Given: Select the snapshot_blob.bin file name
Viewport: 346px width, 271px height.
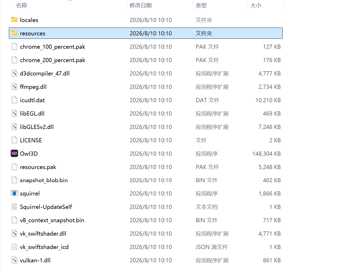Looking at the screenshot, I should tap(44, 180).
